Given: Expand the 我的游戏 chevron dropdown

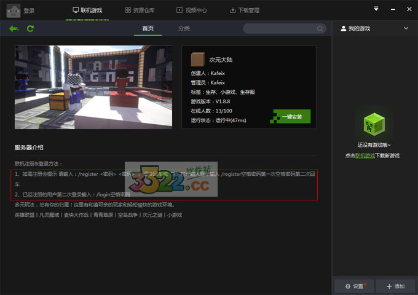Looking at the screenshot, I should click(x=406, y=28).
